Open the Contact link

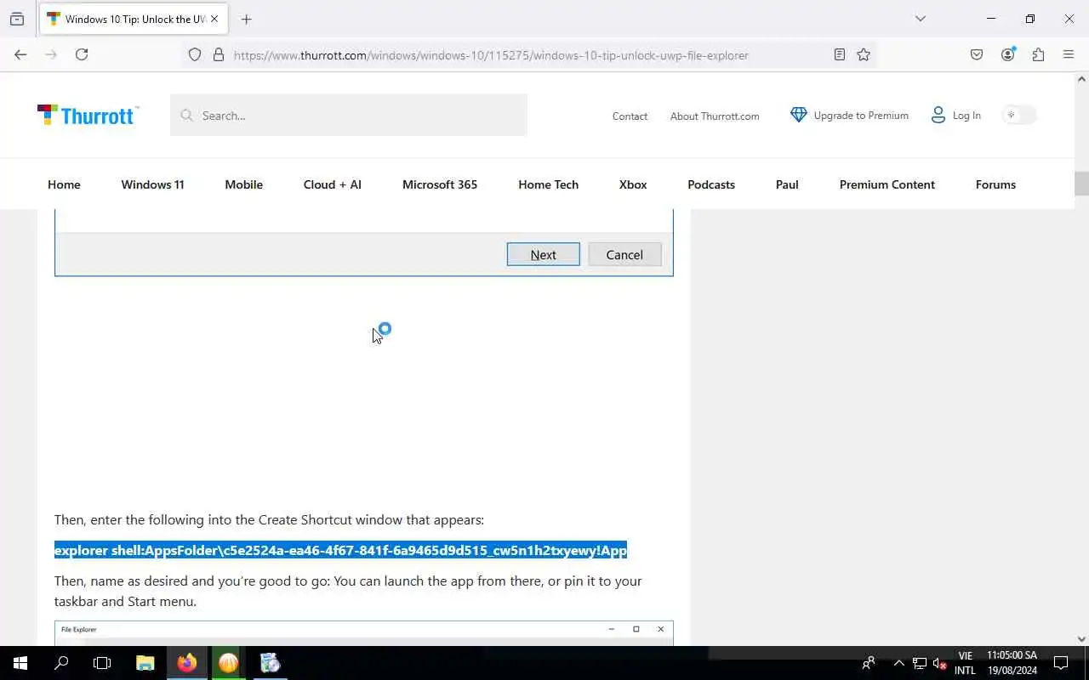pos(630,116)
